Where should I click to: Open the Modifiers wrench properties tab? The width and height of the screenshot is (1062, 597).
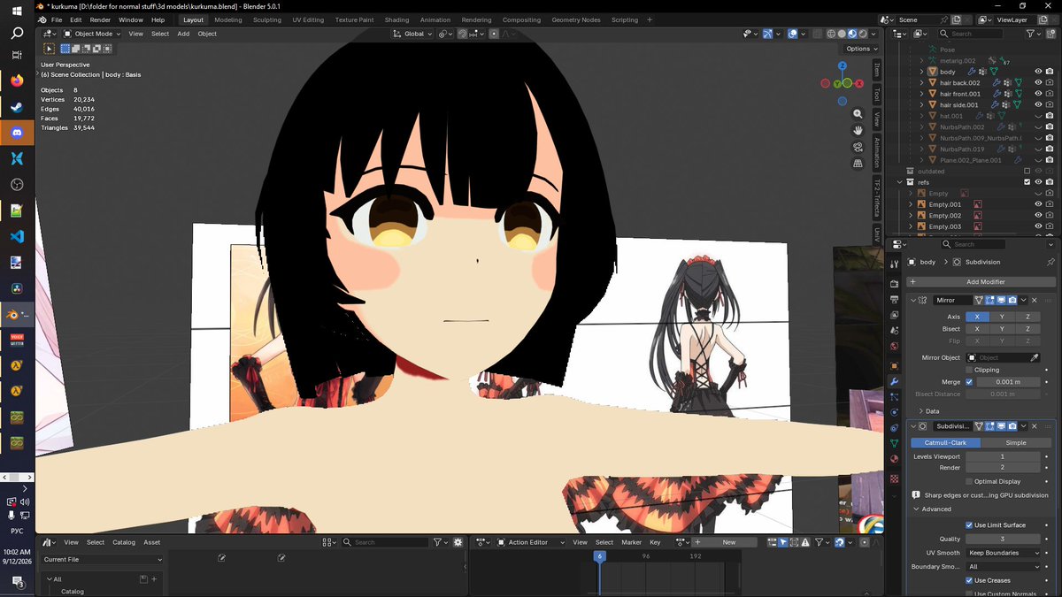click(894, 381)
